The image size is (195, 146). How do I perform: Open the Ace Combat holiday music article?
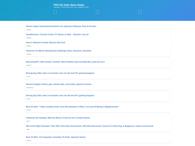point(58,118)
